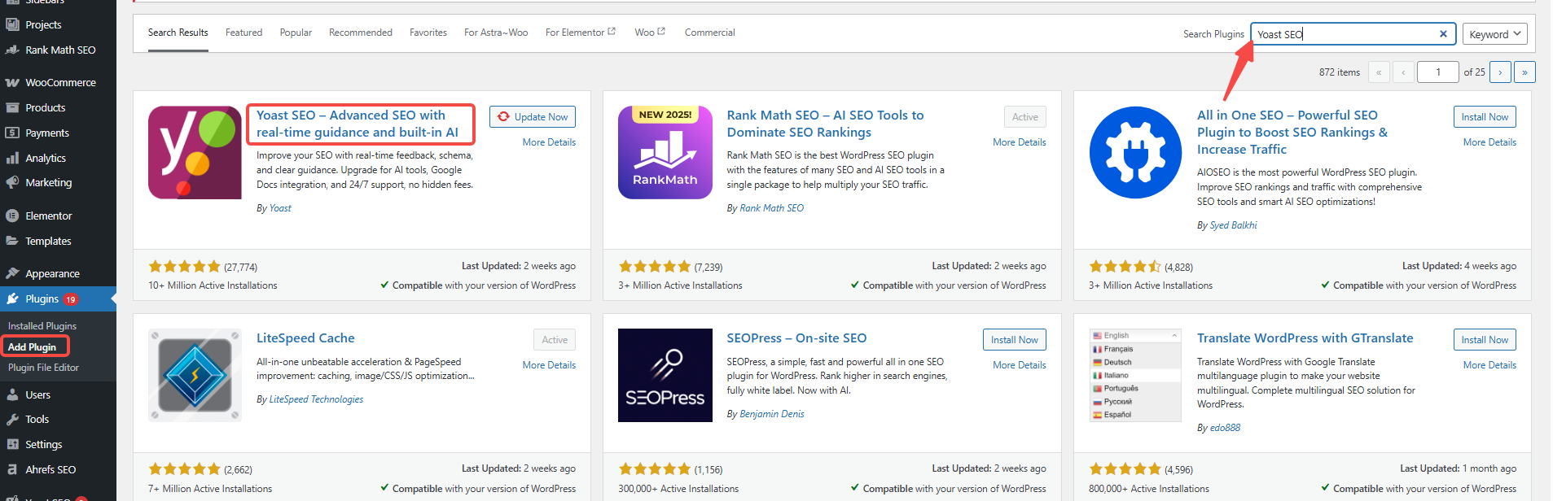Image resolution: width=1553 pixels, height=501 pixels.
Task: Click the Rank Math plugin logo
Action: [x=665, y=153]
